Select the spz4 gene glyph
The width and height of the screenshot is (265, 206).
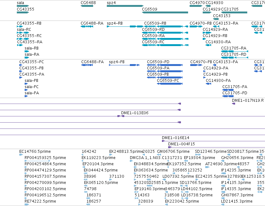point(125,6)
